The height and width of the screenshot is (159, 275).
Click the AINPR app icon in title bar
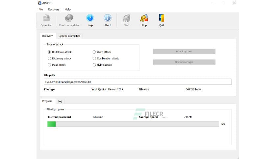point(39,3)
